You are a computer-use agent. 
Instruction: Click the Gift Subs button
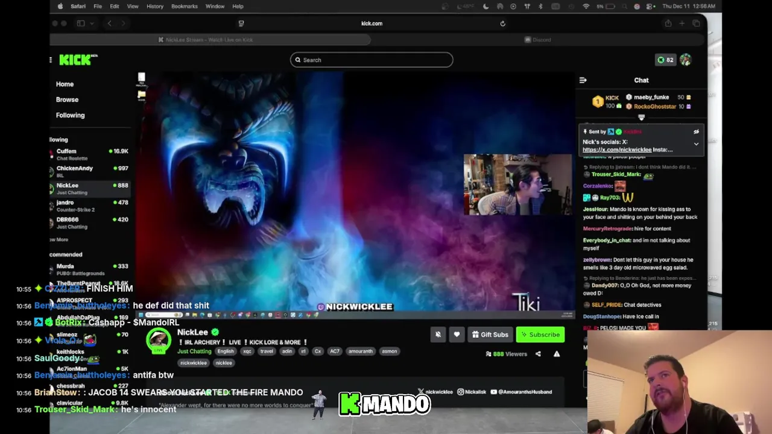(x=490, y=335)
